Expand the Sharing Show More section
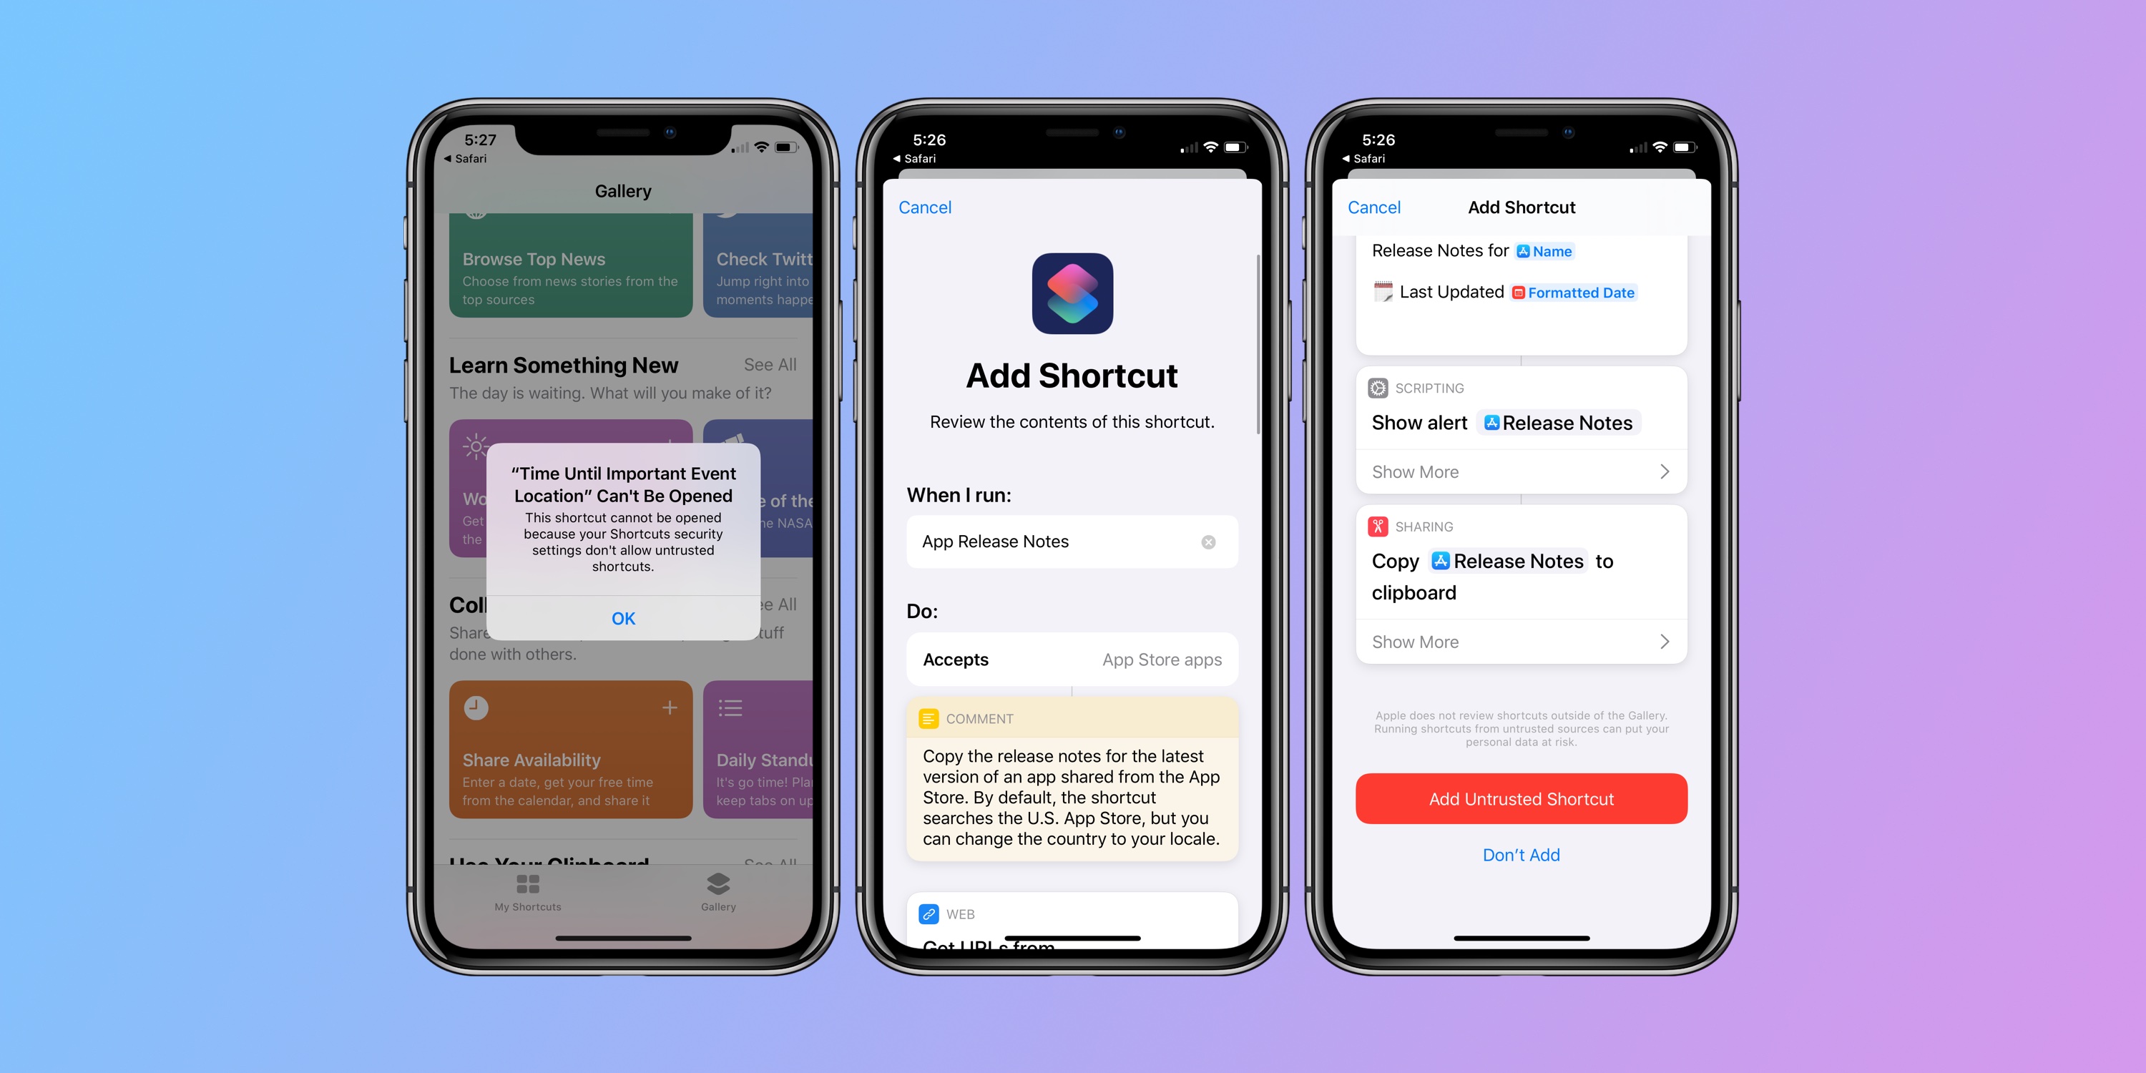This screenshot has height=1073, width=2146. tap(1519, 640)
